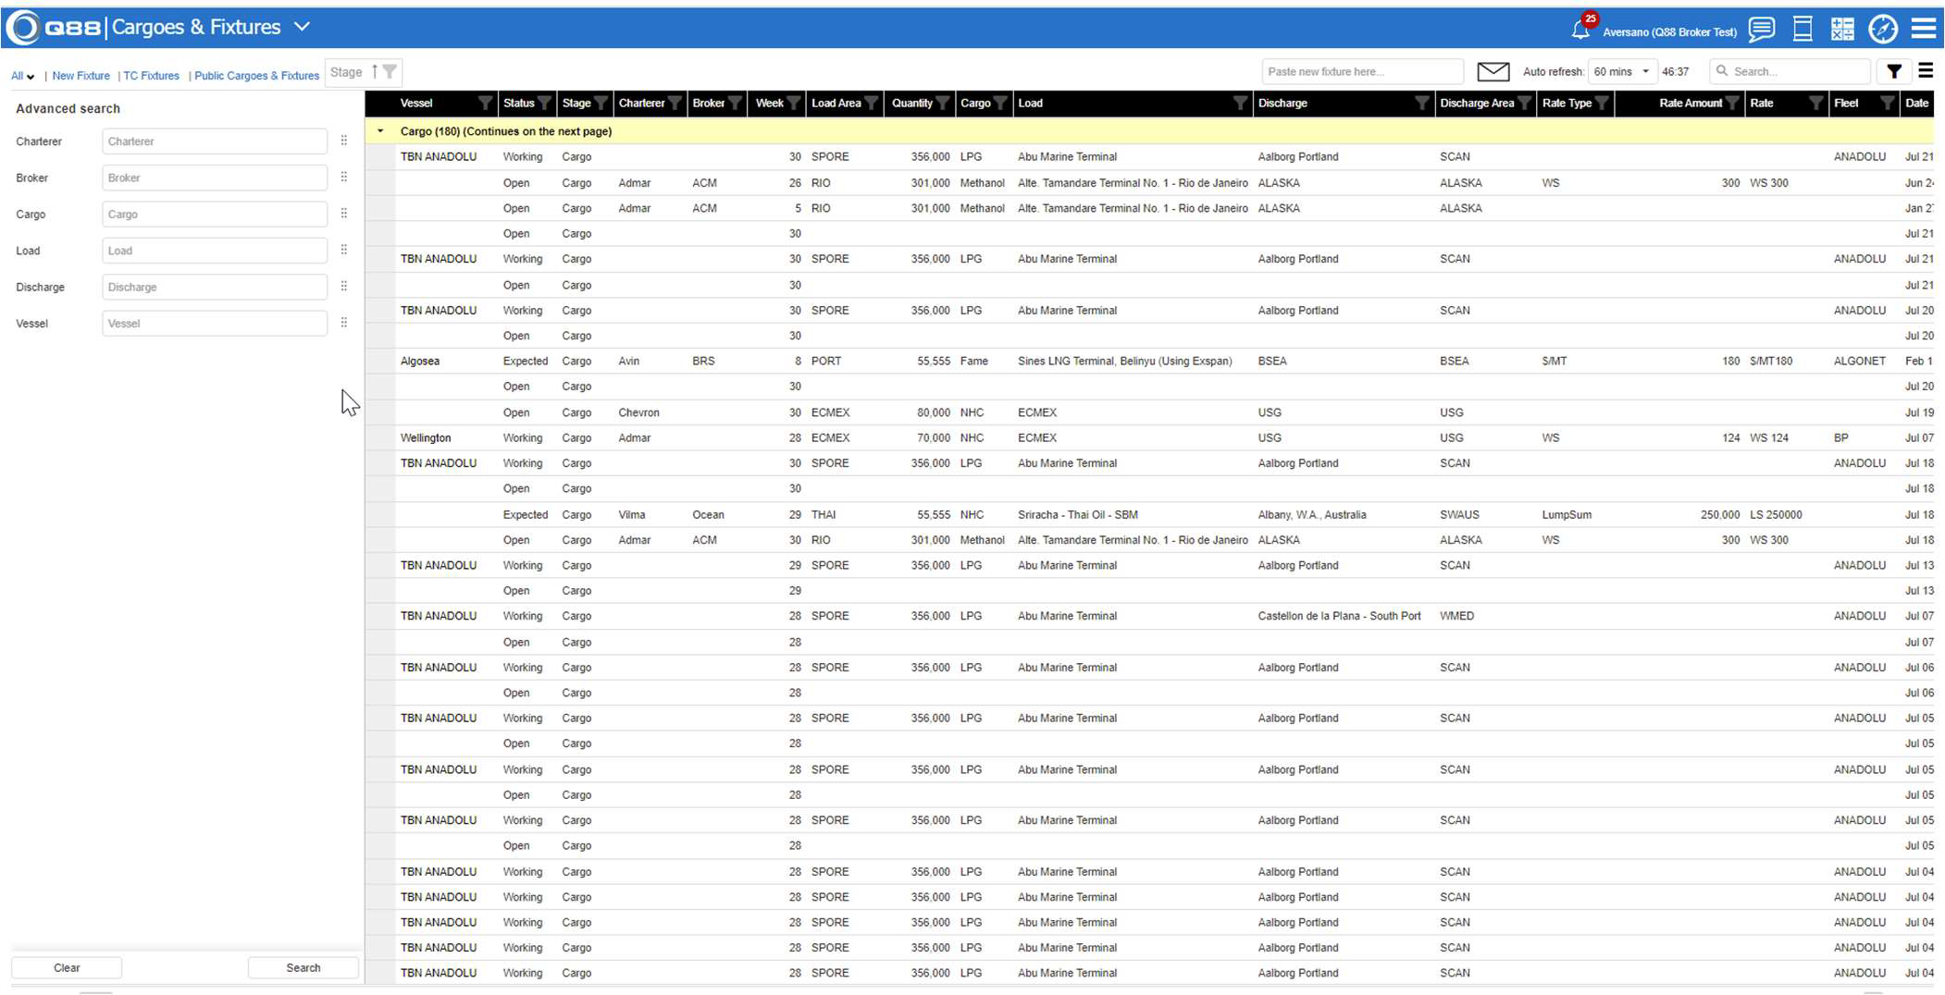Image resolution: width=1945 pixels, height=995 pixels.
Task: Sort by Rate Amount column header
Action: tap(1690, 104)
